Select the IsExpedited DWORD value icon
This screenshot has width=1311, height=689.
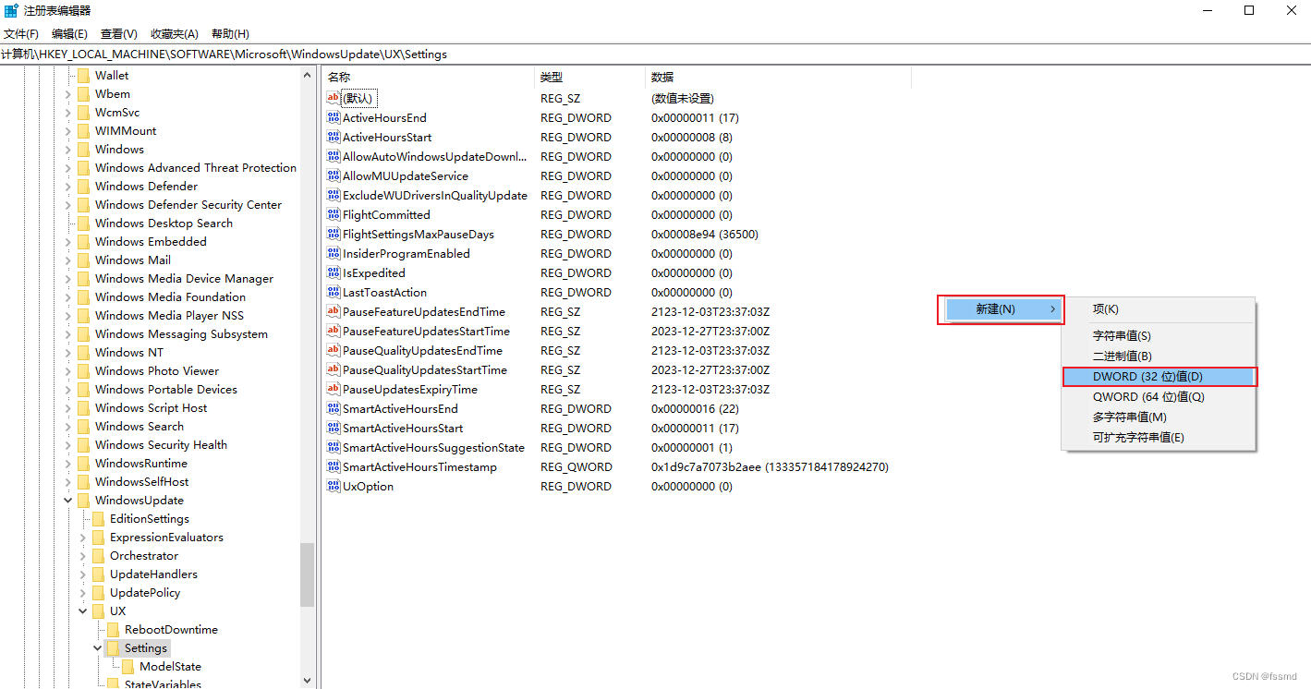tap(333, 272)
